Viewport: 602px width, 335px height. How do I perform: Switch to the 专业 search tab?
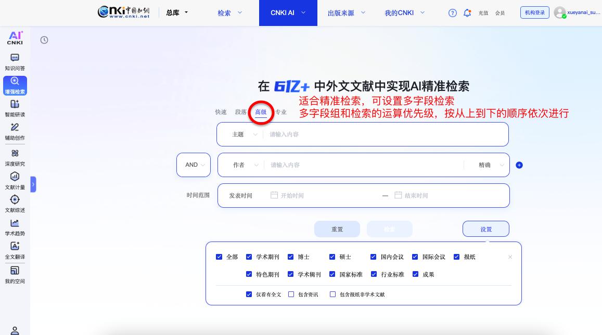(x=281, y=112)
